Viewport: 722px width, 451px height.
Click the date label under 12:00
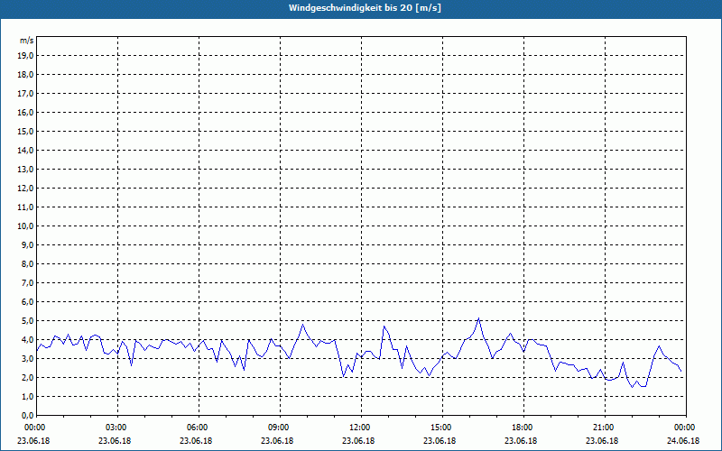pyautogui.click(x=358, y=441)
